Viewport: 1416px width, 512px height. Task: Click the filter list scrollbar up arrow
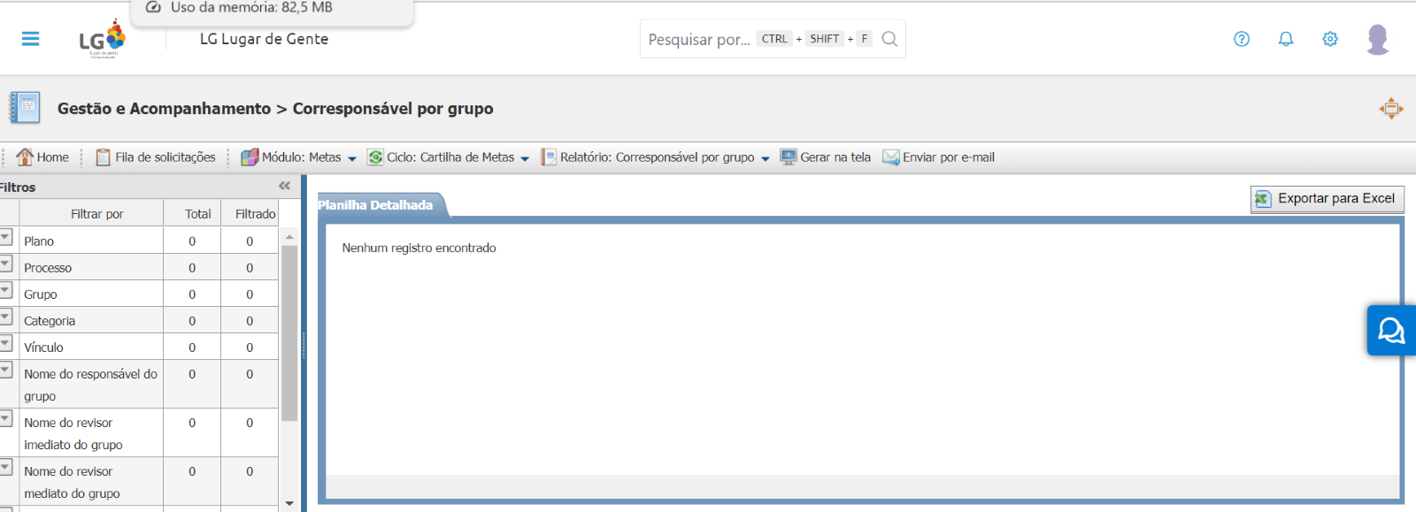289,237
